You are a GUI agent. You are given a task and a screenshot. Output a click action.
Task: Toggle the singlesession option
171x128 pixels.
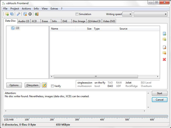click(85, 83)
